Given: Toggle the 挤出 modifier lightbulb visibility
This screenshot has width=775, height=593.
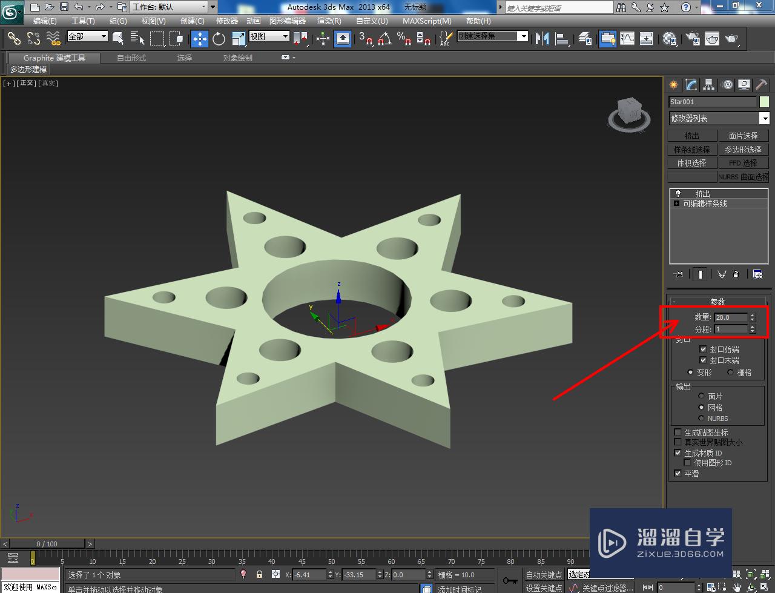Looking at the screenshot, I should pos(678,194).
